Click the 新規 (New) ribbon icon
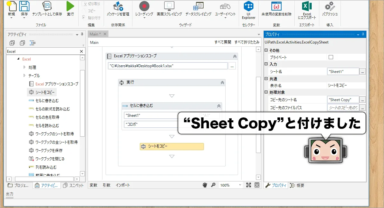The height and width of the screenshot is (208, 384). (x=11, y=6)
